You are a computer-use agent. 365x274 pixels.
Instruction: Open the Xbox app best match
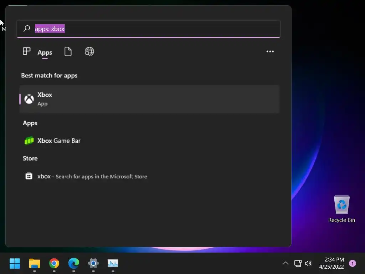(149, 99)
